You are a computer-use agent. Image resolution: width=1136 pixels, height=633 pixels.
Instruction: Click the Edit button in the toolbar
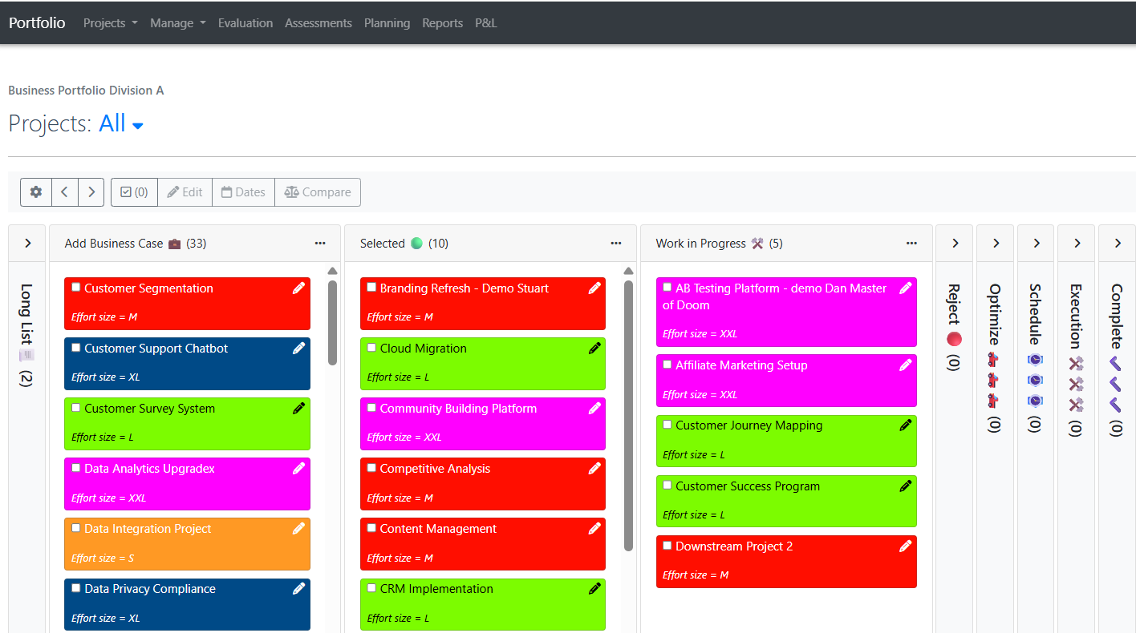pyautogui.click(x=185, y=192)
